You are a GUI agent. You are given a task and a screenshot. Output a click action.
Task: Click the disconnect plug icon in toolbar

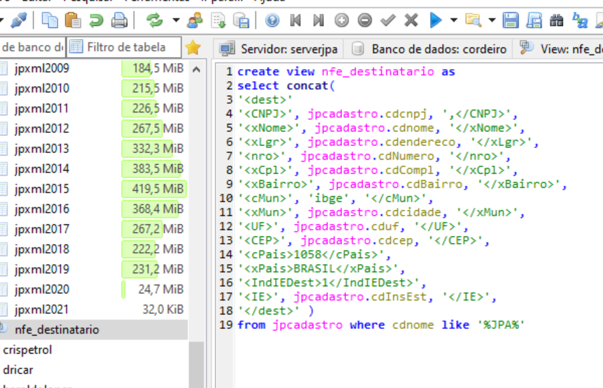(19, 21)
